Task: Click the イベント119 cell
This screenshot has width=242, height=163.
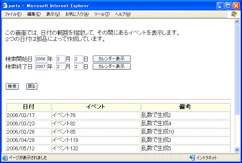Action: point(96,140)
